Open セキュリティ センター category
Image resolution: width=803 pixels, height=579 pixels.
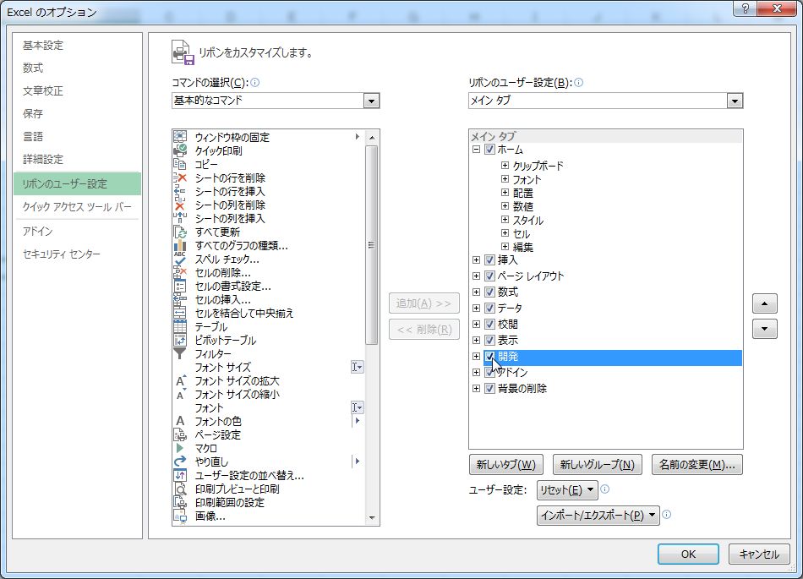tap(62, 254)
